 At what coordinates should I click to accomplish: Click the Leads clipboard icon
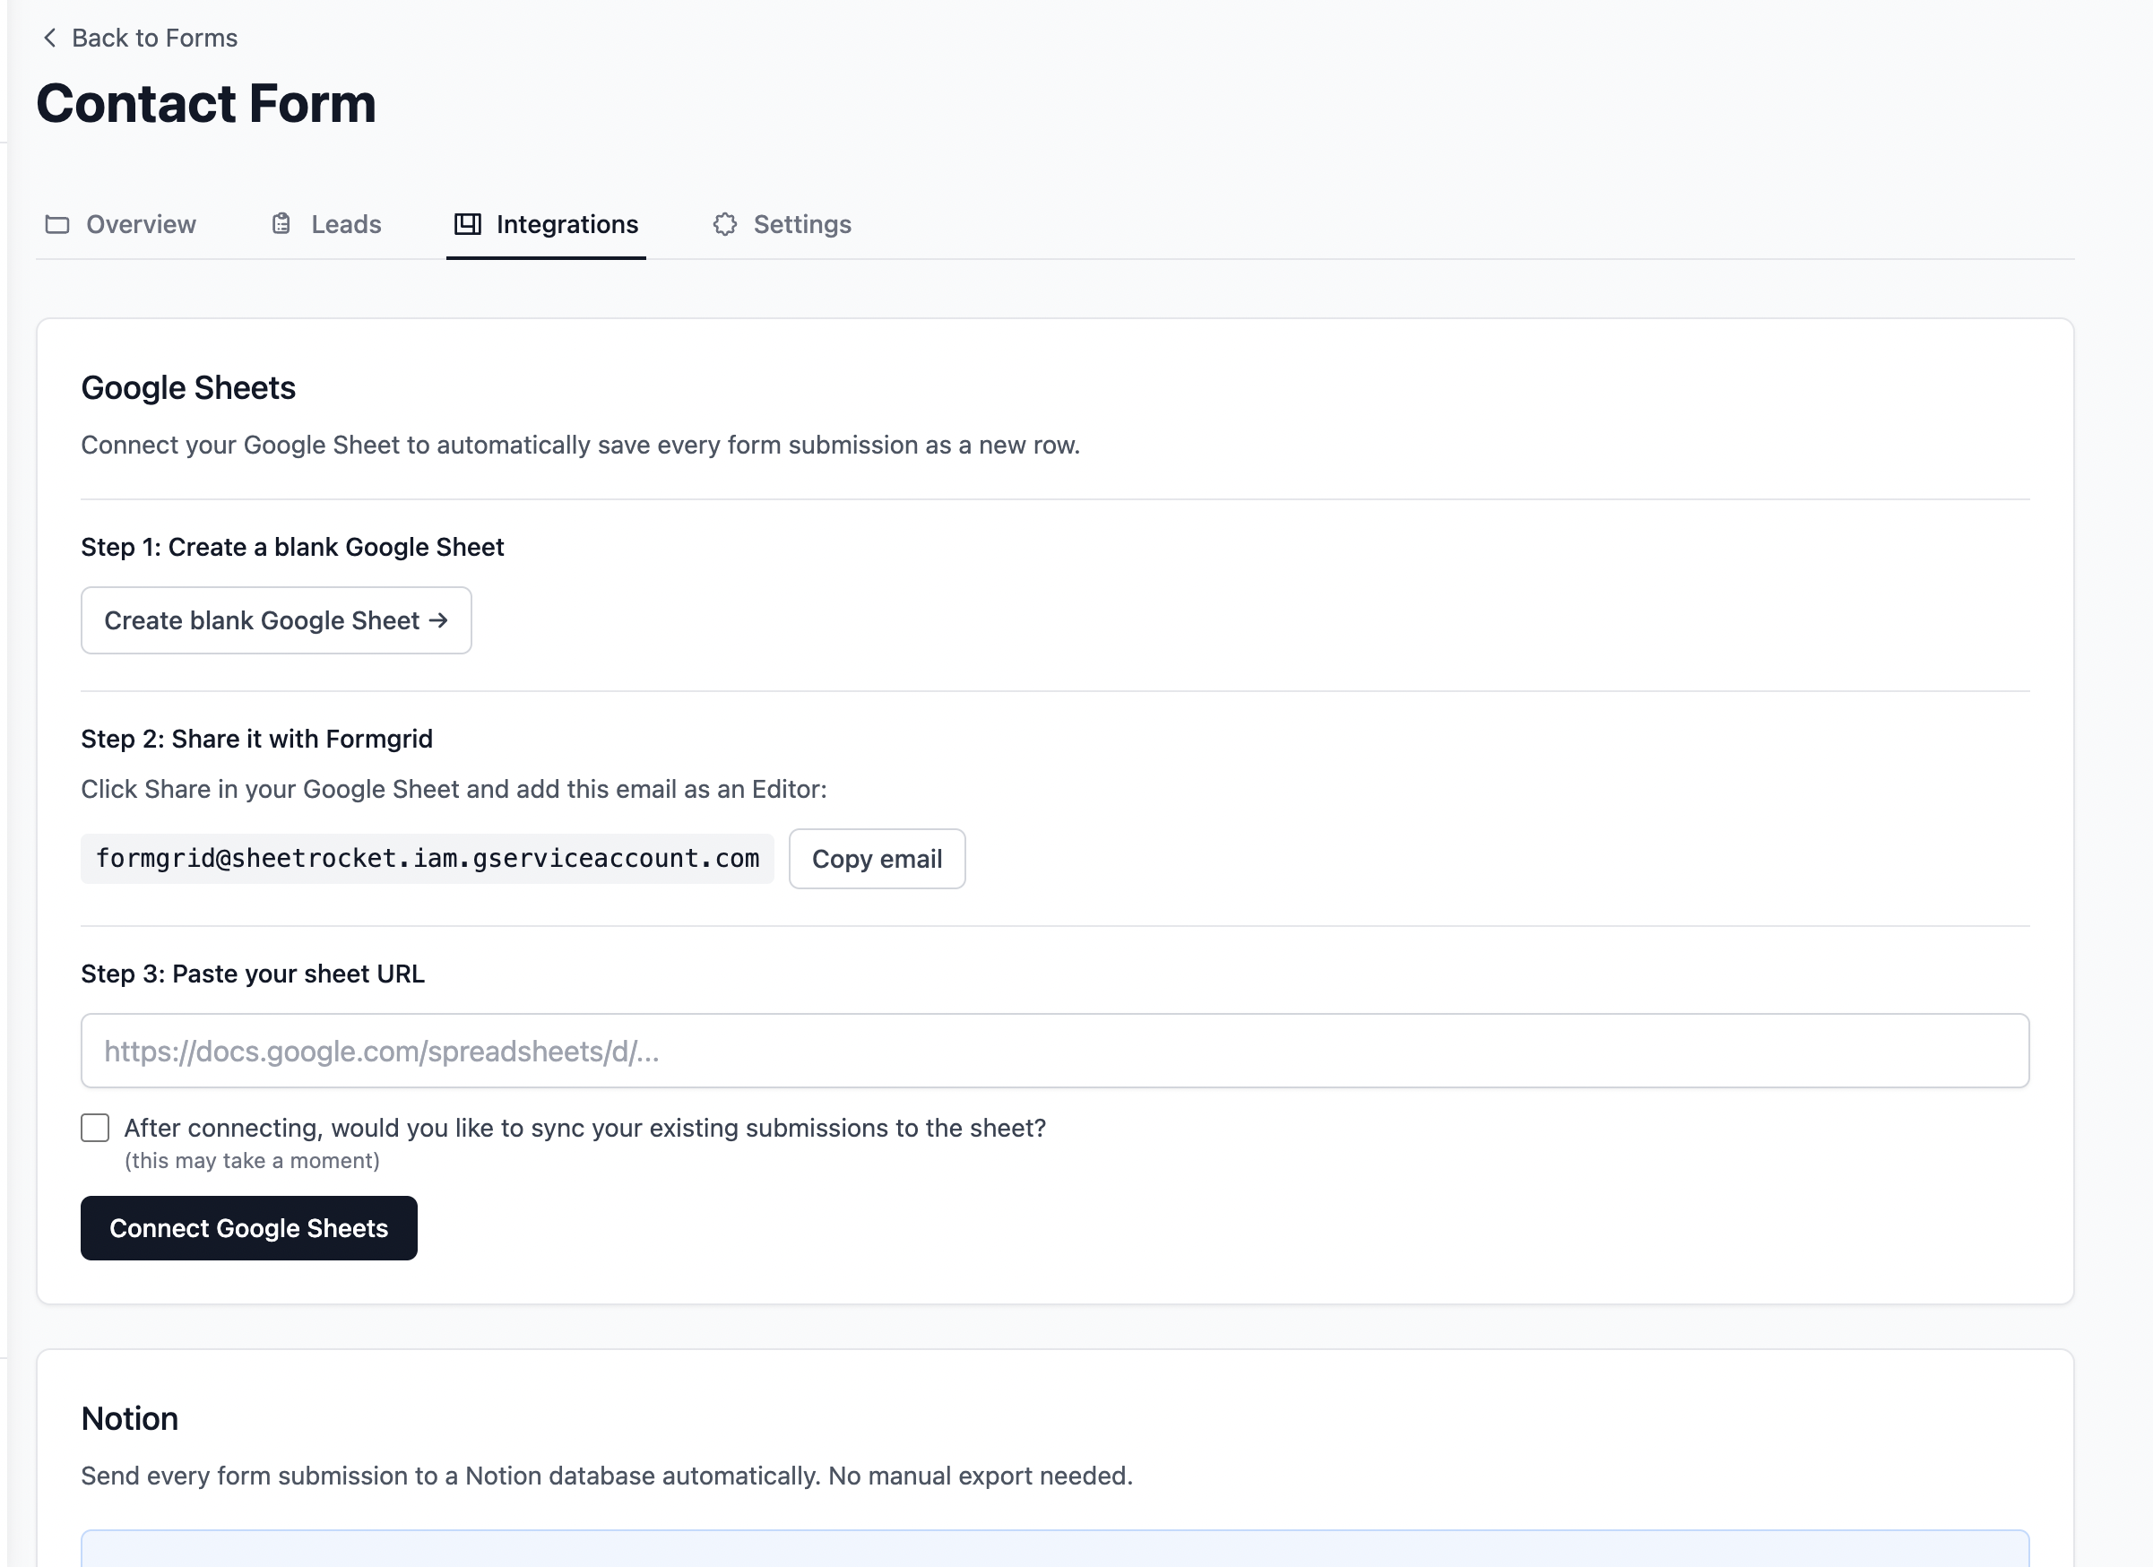[281, 224]
